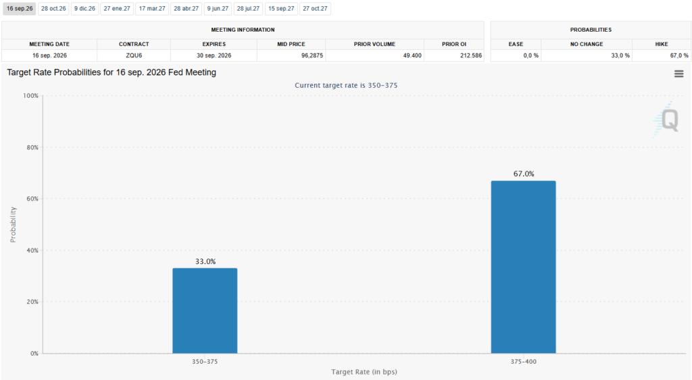This screenshot has height=380, width=692.
Task: Click the PRIOR VOLUME column header
Action: click(374, 44)
